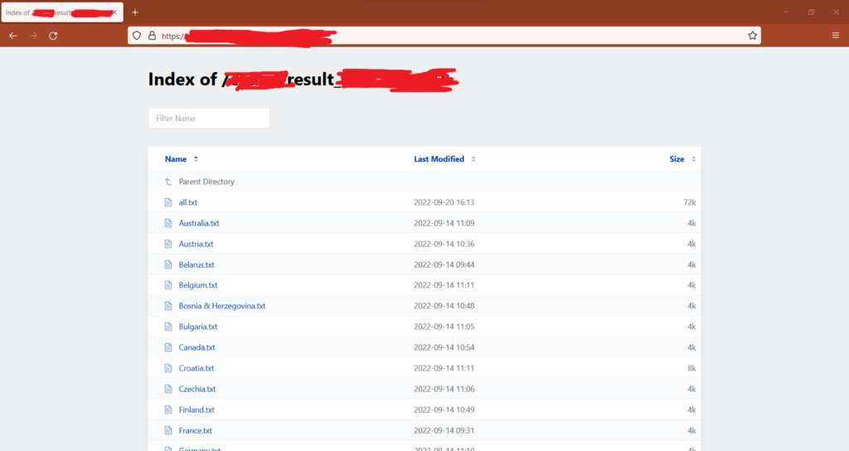Screen dimensions: 849x451
Task: Open the Australia.txt file link
Action: point(199,223)
